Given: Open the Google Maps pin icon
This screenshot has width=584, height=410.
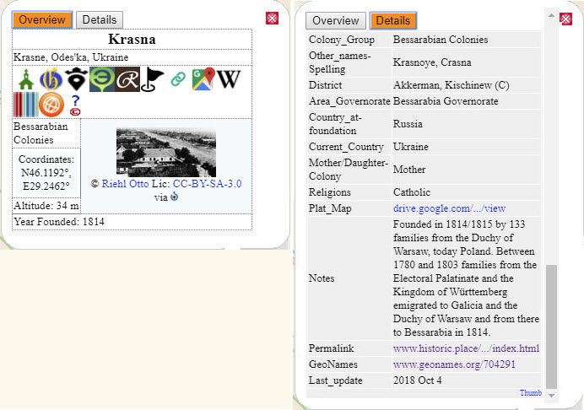Looking at the screenshot, I should click(203, 79).
